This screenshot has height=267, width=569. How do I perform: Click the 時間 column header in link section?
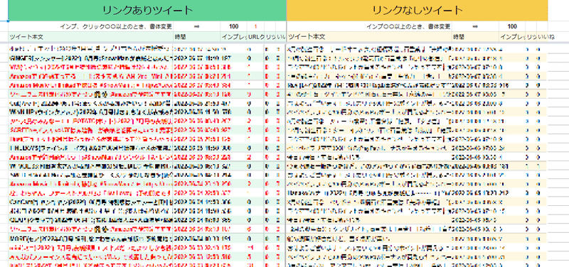[197, 37]
